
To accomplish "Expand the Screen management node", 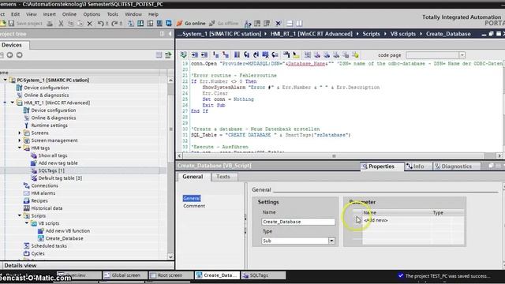I will tap(19, 140).
